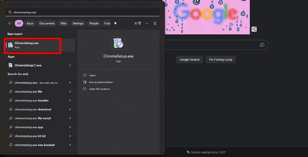Select the All filter tab
Image resolution: width=308 pixels, height=157 pixels.
click(19, 23)
